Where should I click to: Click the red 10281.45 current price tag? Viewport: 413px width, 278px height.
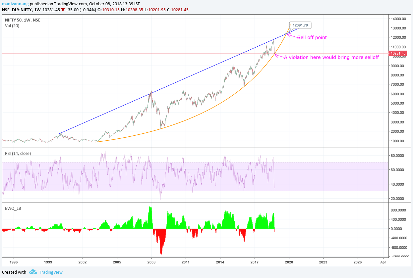(398, 53)
